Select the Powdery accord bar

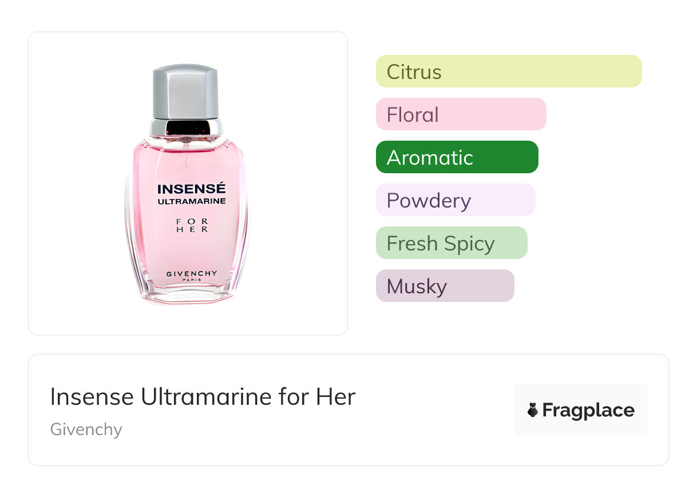(x=455, y=200)
